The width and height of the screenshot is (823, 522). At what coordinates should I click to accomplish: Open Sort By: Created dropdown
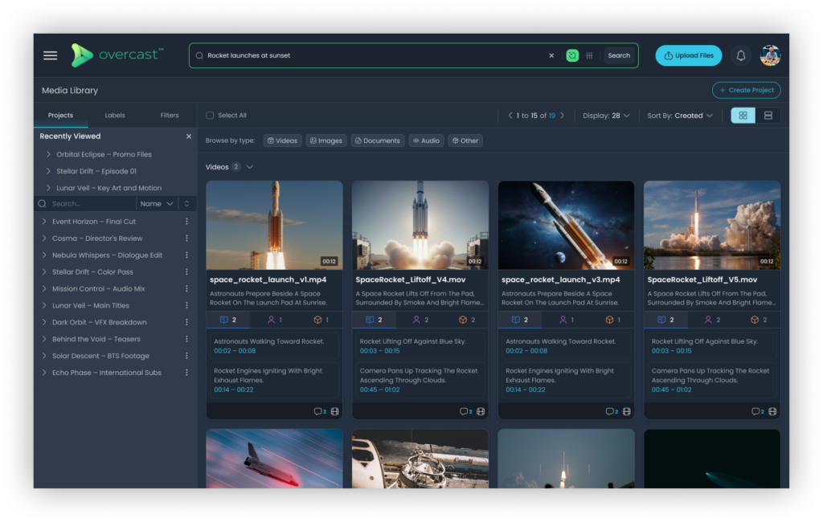[x=680, y=116]
